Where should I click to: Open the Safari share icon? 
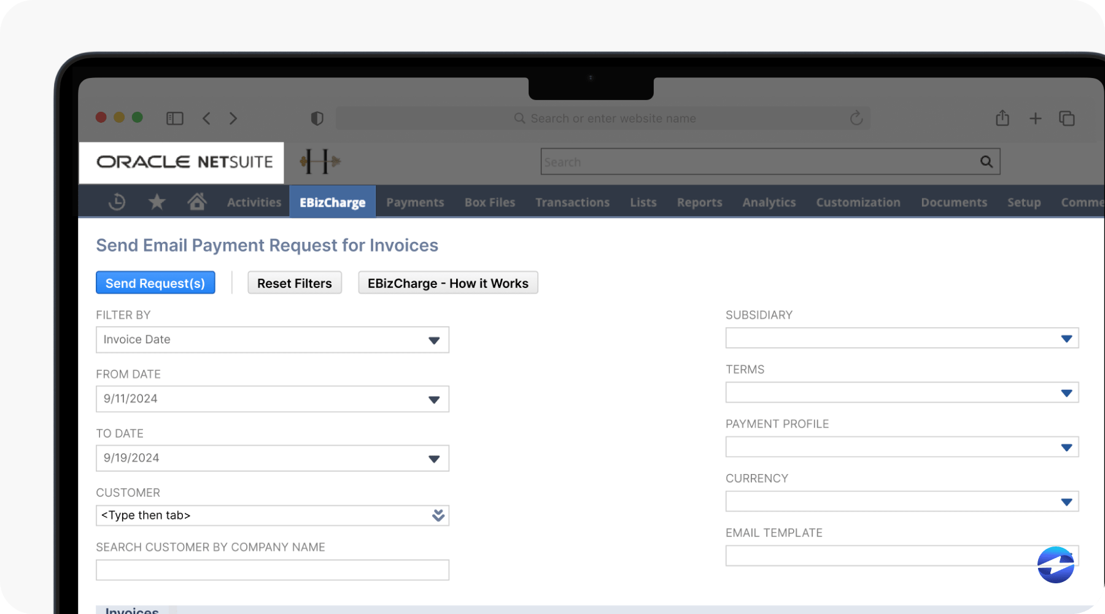point(1002,118)
